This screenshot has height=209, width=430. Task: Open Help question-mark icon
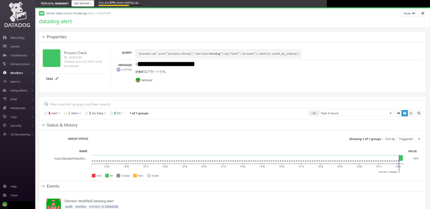pyautogui.click(x=5, y=186)
